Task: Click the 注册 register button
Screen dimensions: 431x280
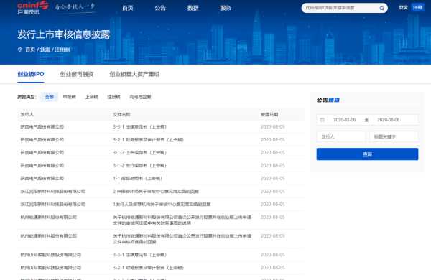Action: tap(417, 7)
